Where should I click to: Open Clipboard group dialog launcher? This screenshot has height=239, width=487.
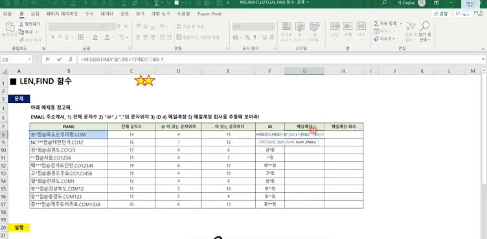pyautogui.click(x=44, y=49)
